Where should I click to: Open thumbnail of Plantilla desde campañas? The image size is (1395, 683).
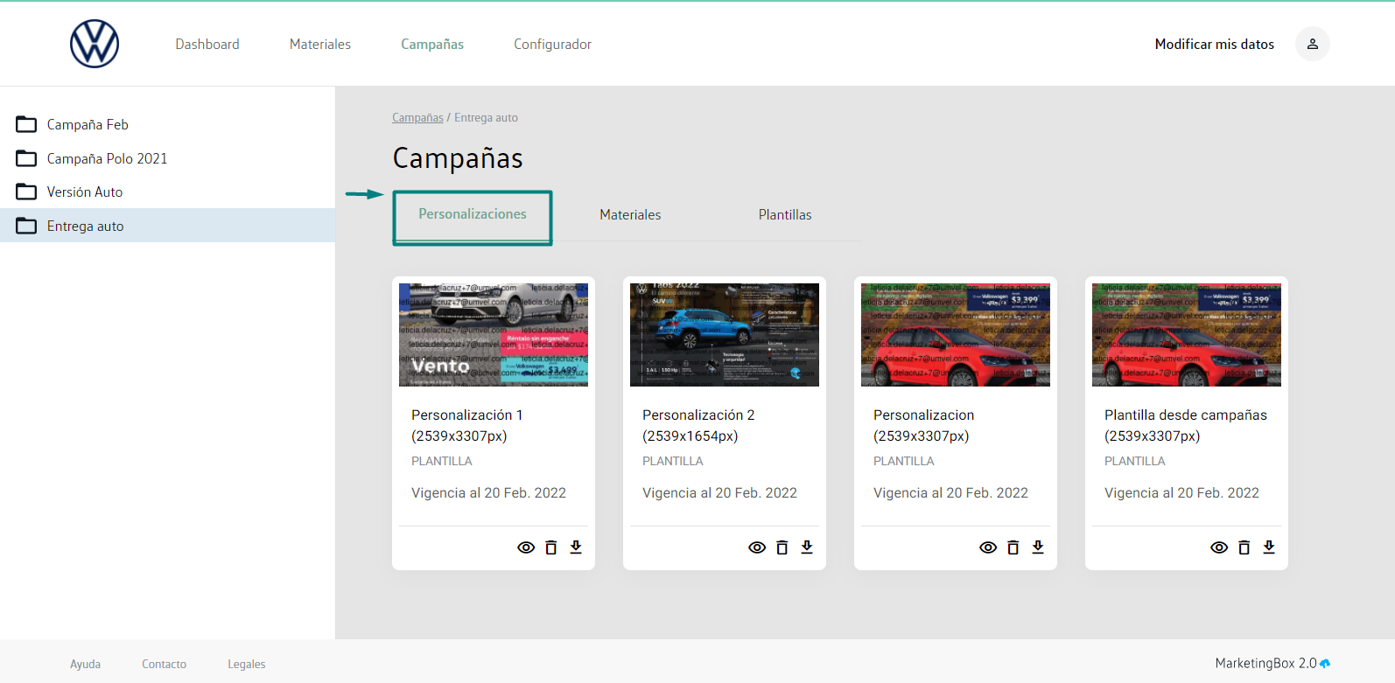point(1187,335)
